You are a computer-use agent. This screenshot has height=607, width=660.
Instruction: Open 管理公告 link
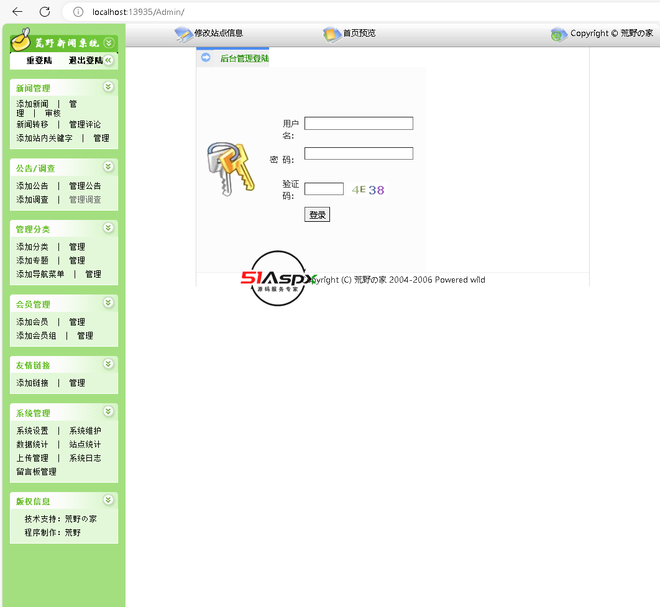(85, 186)
